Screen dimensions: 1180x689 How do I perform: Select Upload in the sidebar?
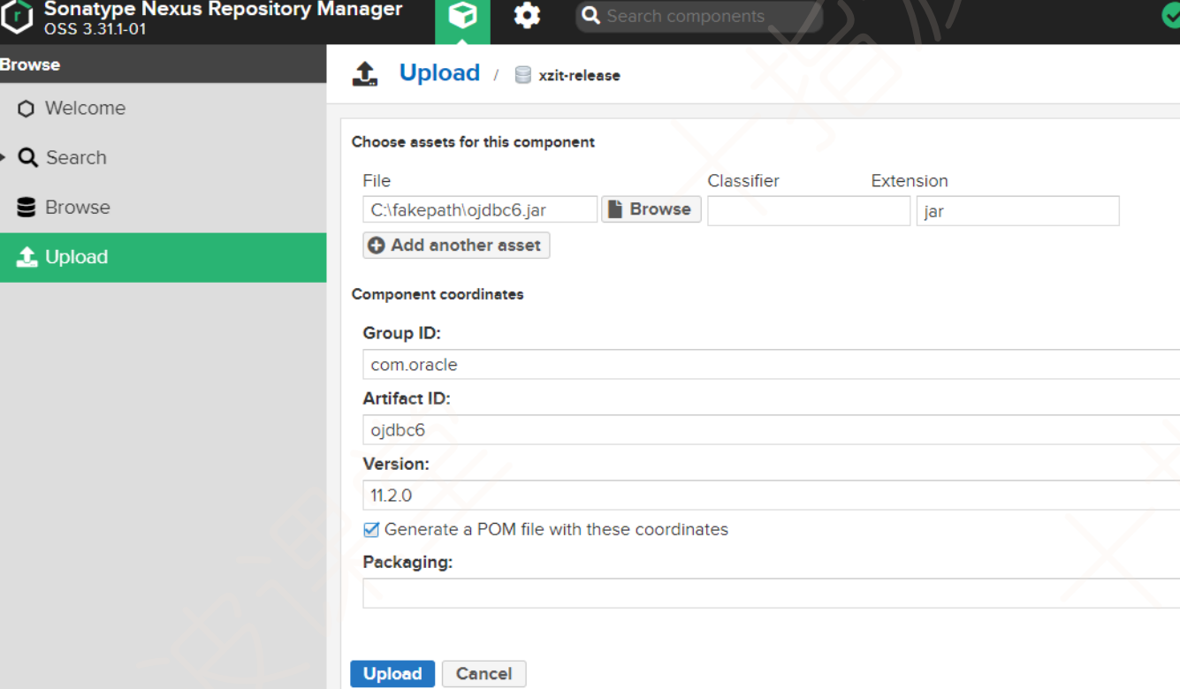point(163,257)
